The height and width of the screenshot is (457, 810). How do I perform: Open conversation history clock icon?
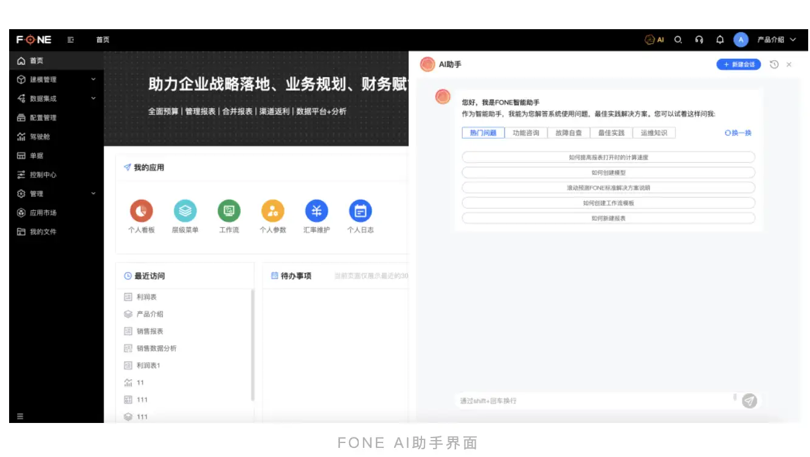click(x=774, y=64)
